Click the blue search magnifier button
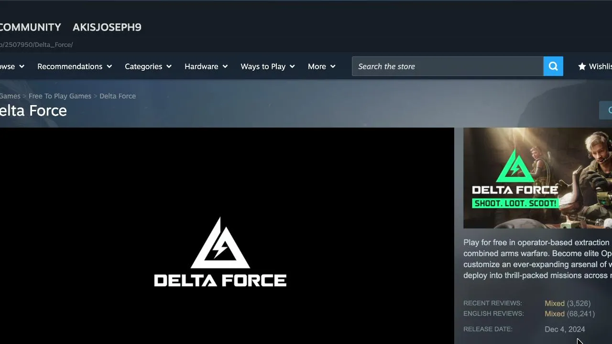This screenshot has width=612, height=344. 553,66
